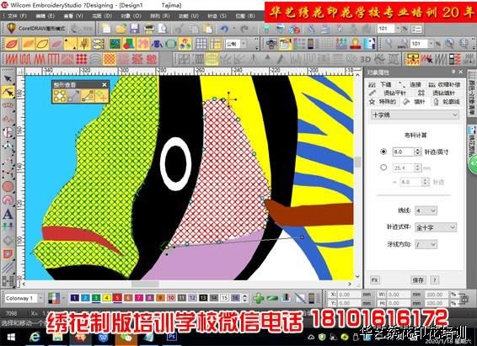Expand the 针迹式样 full-cross dropdown
This screenshot has width=477, height=346.
[x=436, y=227]
